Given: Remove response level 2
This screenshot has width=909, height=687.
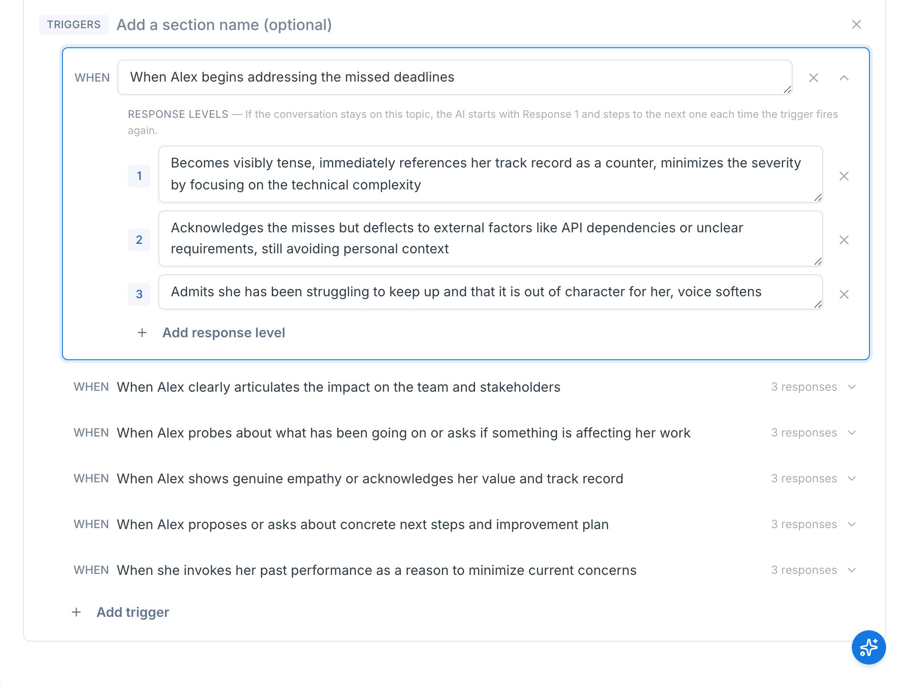Looking at the screenshot, I should pyautogui.click(x=844, y=240).
